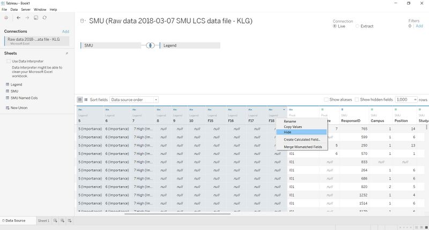Select the Live connection option
The width and height of the screenshot is (429, 230).
tap(335, 26)
